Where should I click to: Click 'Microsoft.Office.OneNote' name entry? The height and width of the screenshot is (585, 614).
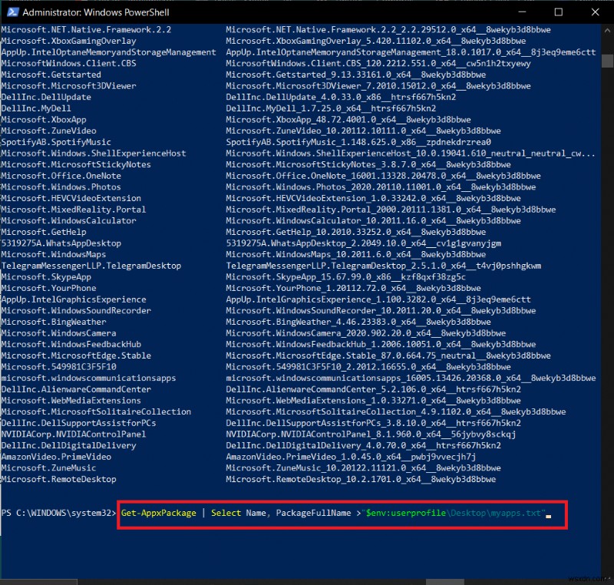click(61, 176)
